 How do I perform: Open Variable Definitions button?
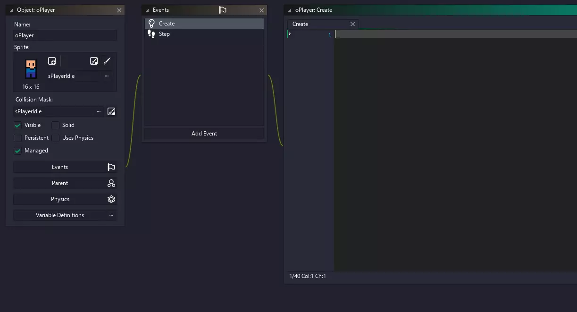(x=65, y=215)
